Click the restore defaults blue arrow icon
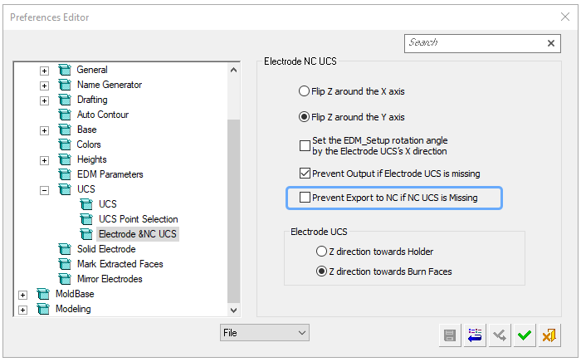 pos(475,335)
